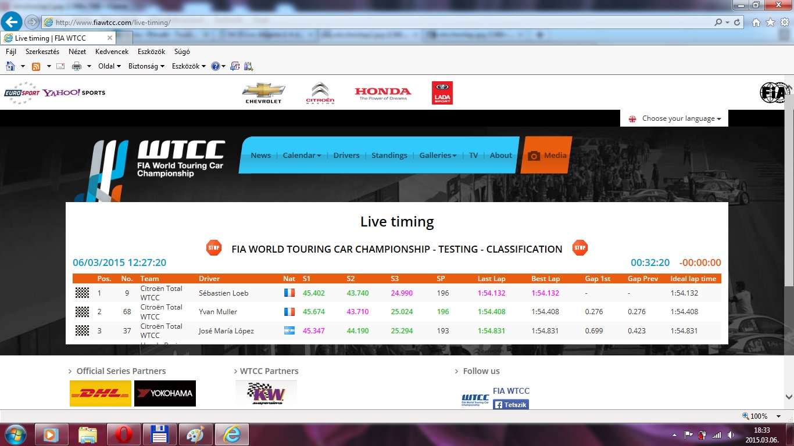Click the page zoom level 100% control
This screenshot has height=446, width=794.
[x=759, y=416]
